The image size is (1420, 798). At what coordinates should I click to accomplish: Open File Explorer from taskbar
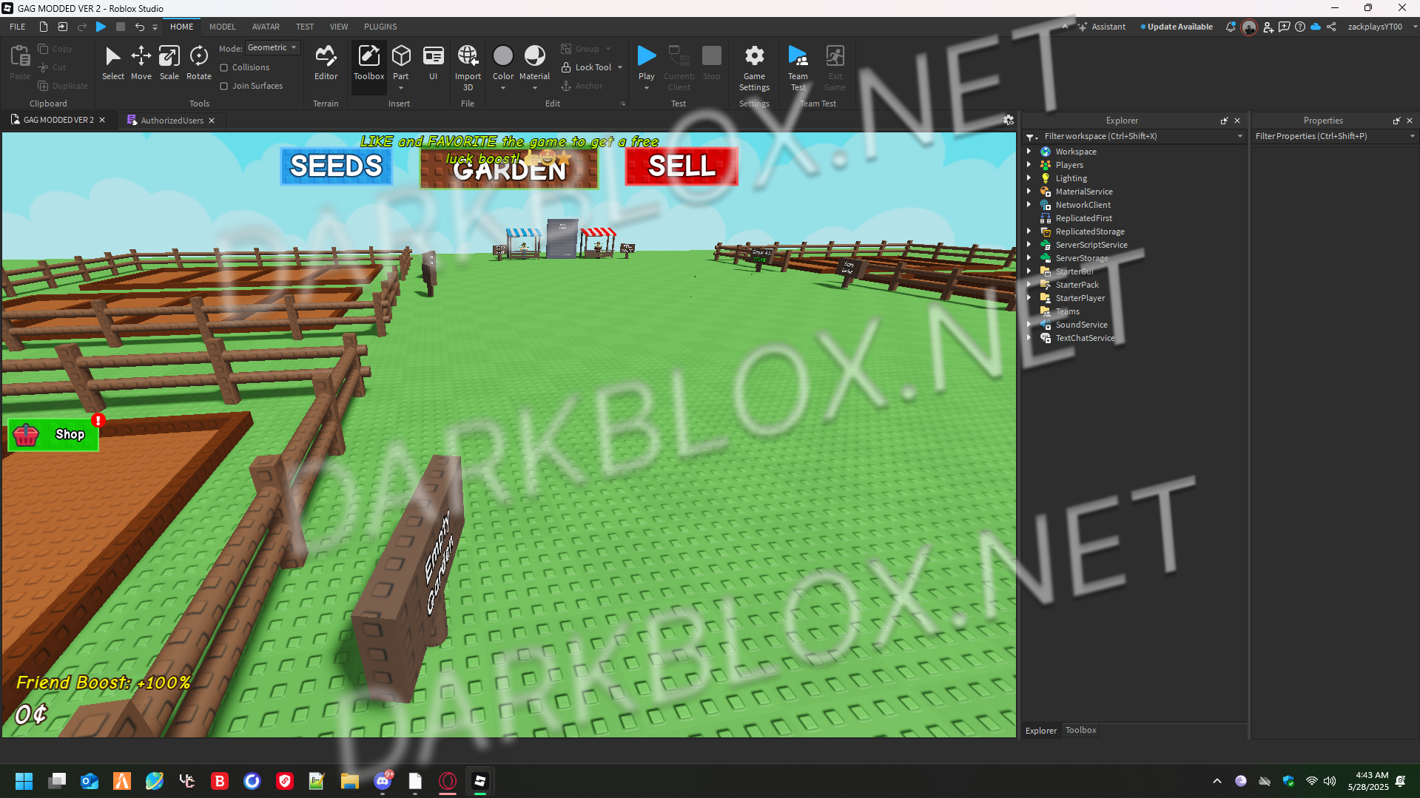[x=349, y=781]
